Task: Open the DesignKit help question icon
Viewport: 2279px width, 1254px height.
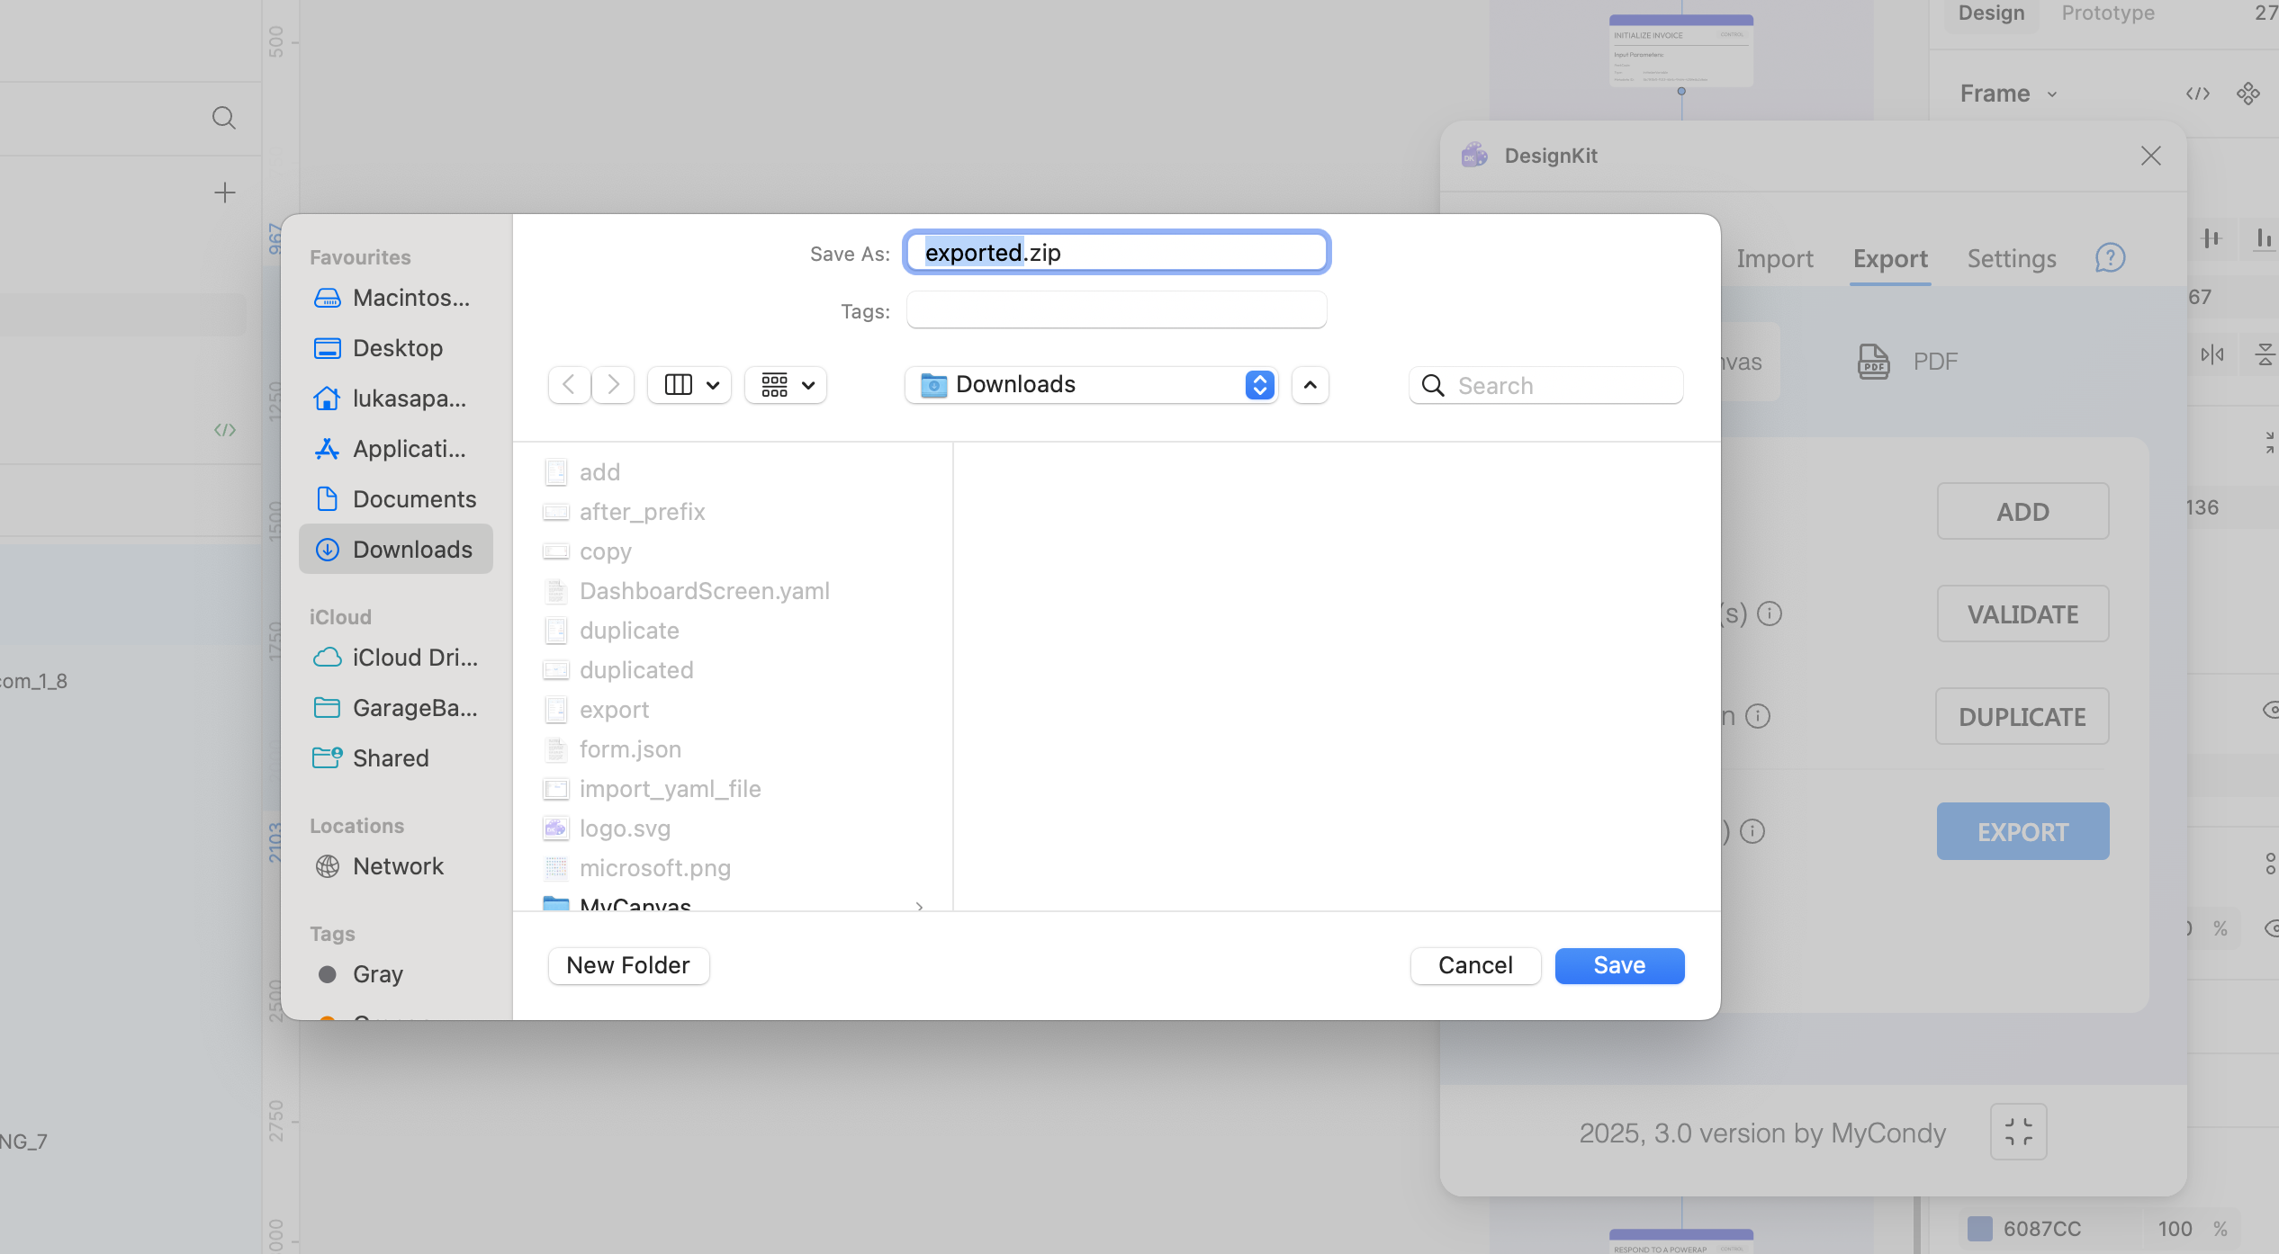Action: [2111, 258]
